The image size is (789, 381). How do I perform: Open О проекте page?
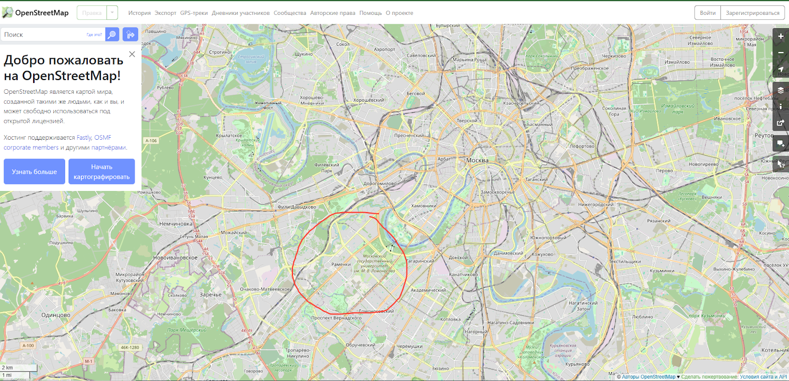[399, 13]
